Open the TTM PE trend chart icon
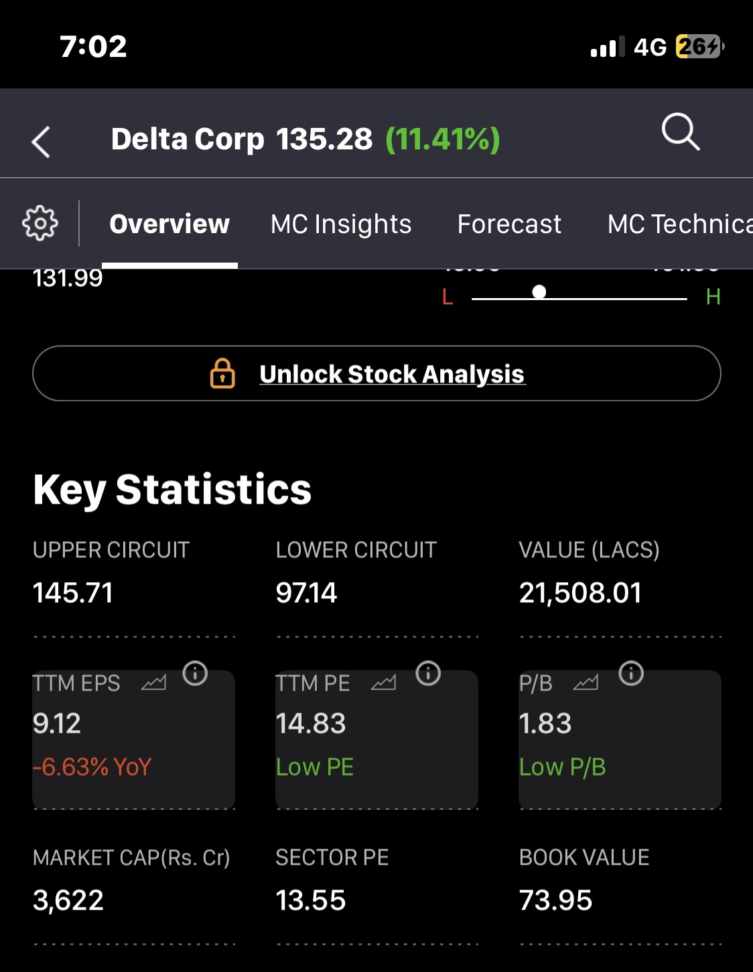The width and height of the screenshot is (753, 972). 383,683
